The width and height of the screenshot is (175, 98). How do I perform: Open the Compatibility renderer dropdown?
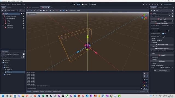[x=168, y=4]
